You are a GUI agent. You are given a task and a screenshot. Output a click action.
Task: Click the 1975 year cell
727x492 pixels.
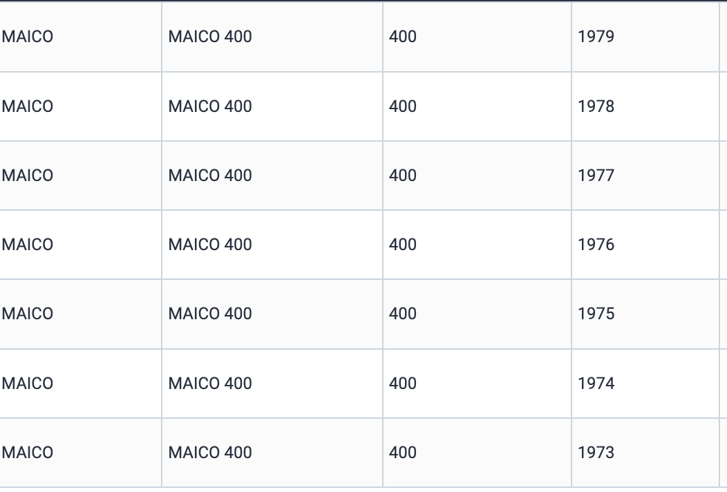click(x=596, y=314)
